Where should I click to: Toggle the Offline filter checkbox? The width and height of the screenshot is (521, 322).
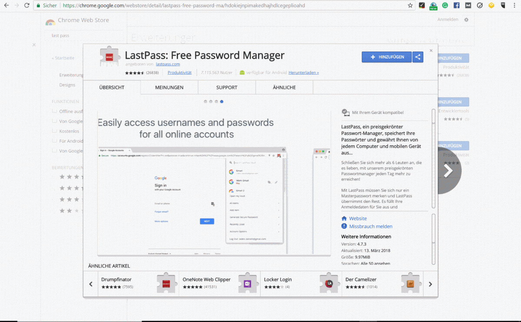(x=55, y=111)
